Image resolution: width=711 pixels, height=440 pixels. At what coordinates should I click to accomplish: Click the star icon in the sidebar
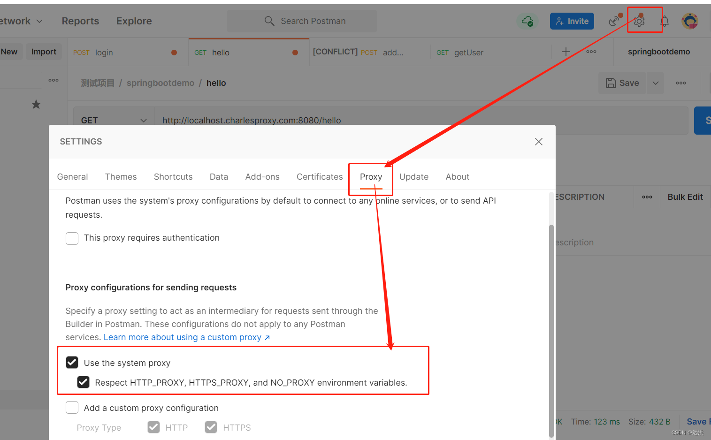click(36, 105)
